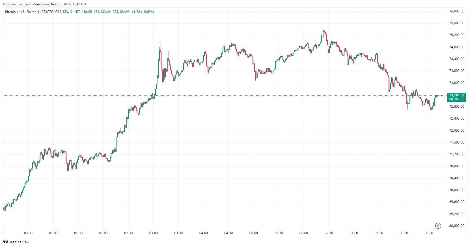The width and height of the screenshot is (470, 247).
Task: Click the 72,400.00 price axis label
Action: pyautogui.click(x=457, y=118)
